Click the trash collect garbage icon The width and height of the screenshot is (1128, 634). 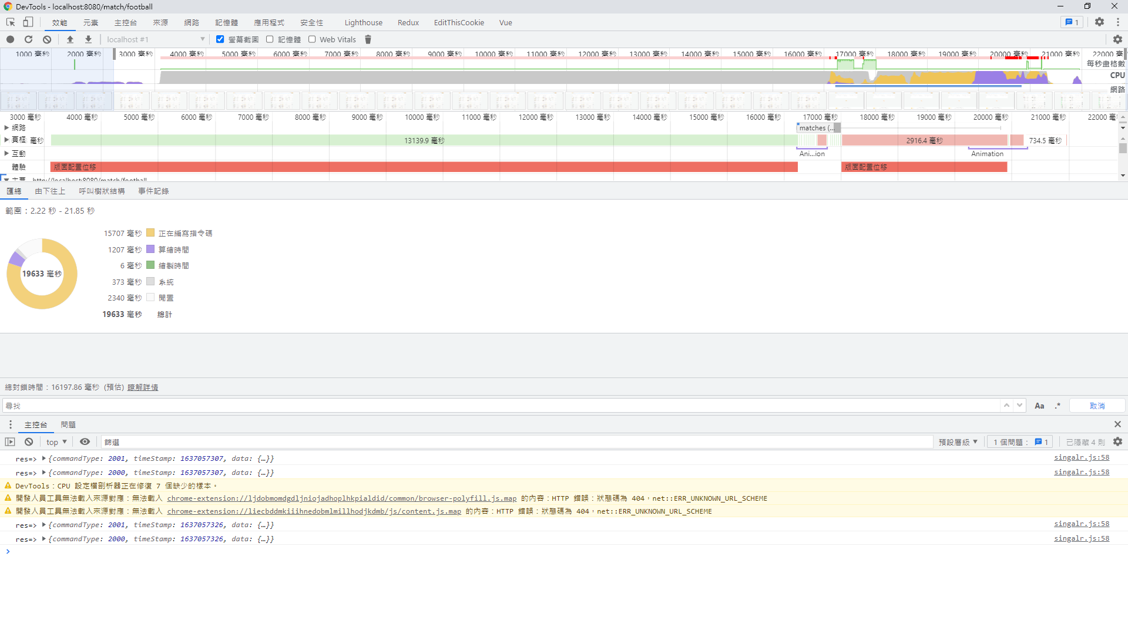pyautogui.click(x=368, y=39)
